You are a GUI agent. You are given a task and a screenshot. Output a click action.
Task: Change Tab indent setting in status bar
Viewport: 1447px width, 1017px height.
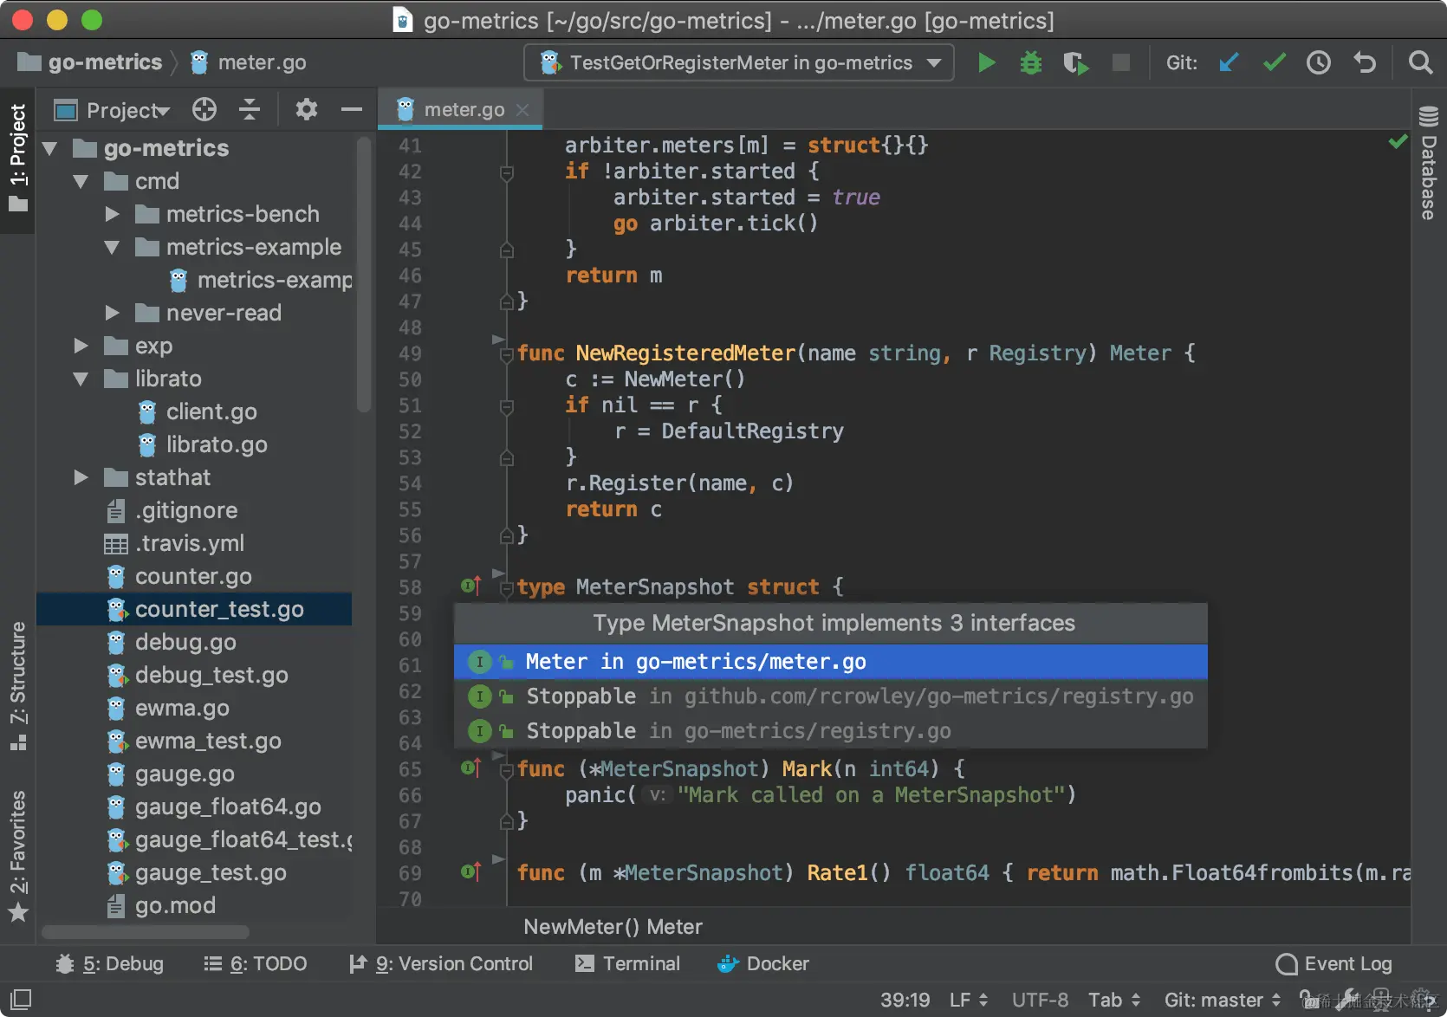point(1114,1000)
